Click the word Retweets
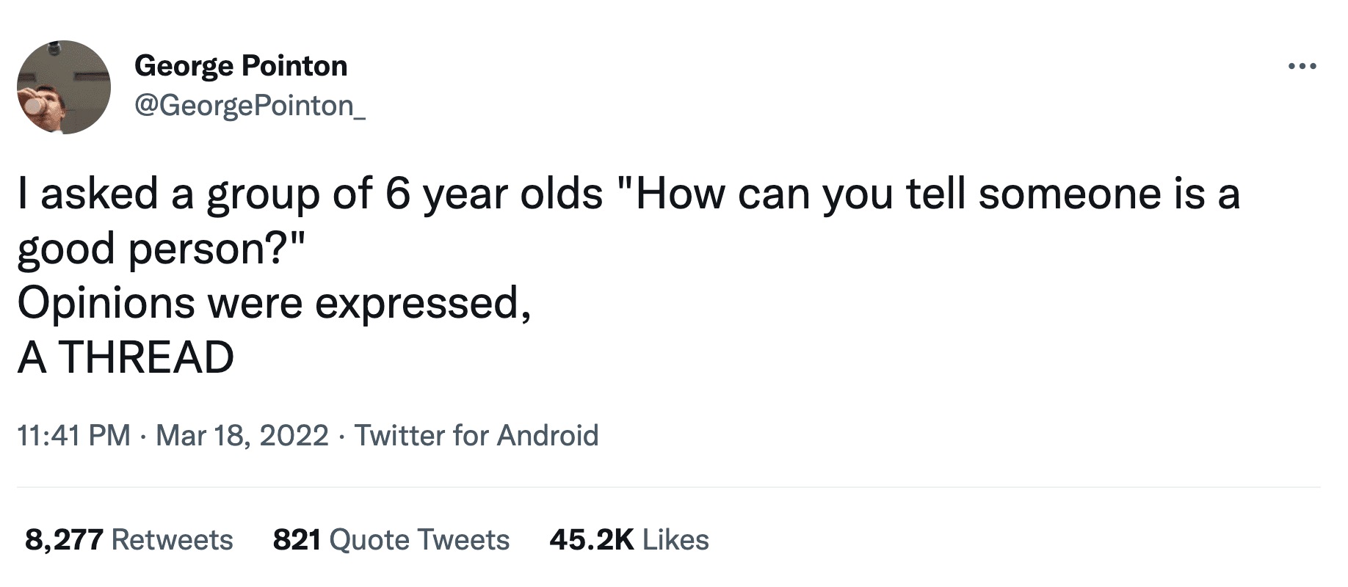 172,540
